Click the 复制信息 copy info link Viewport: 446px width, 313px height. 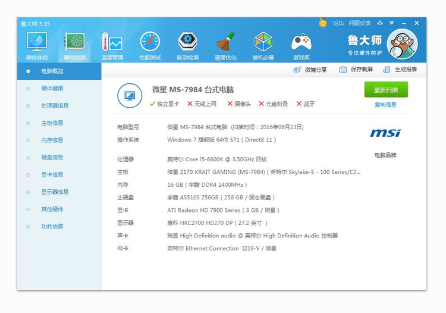385,105
